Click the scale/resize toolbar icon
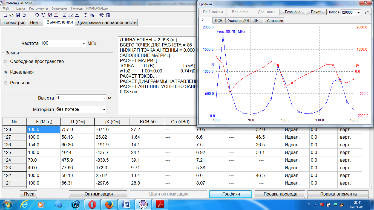Viewport: 374px width, 210px height. 50,15
